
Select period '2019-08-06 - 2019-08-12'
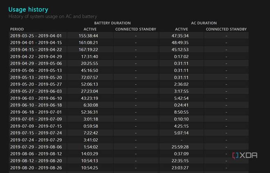tap(36, 154)
